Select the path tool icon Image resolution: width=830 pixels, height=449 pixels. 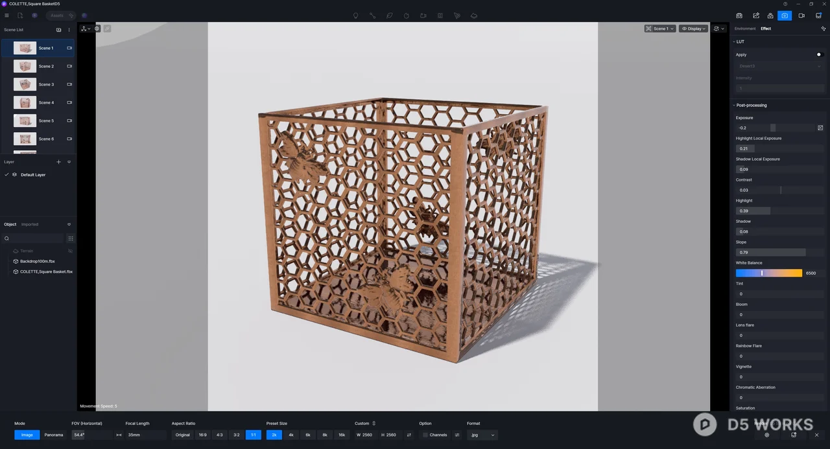coord(372,16)
